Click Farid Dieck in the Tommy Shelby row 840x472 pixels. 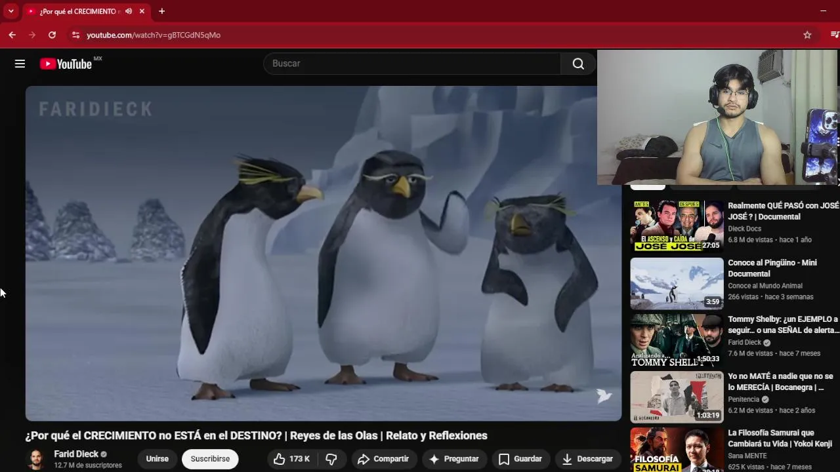[744, 342]
